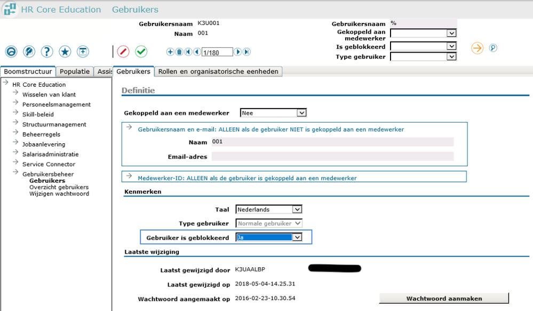Click the star favorites icon
The image size is (533, 311).
65,52
